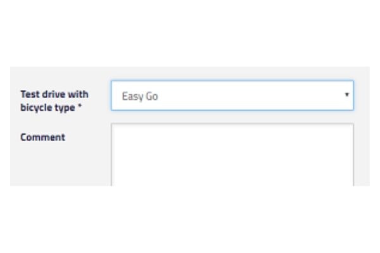Click the blue-outlined select field

[232, 96]
